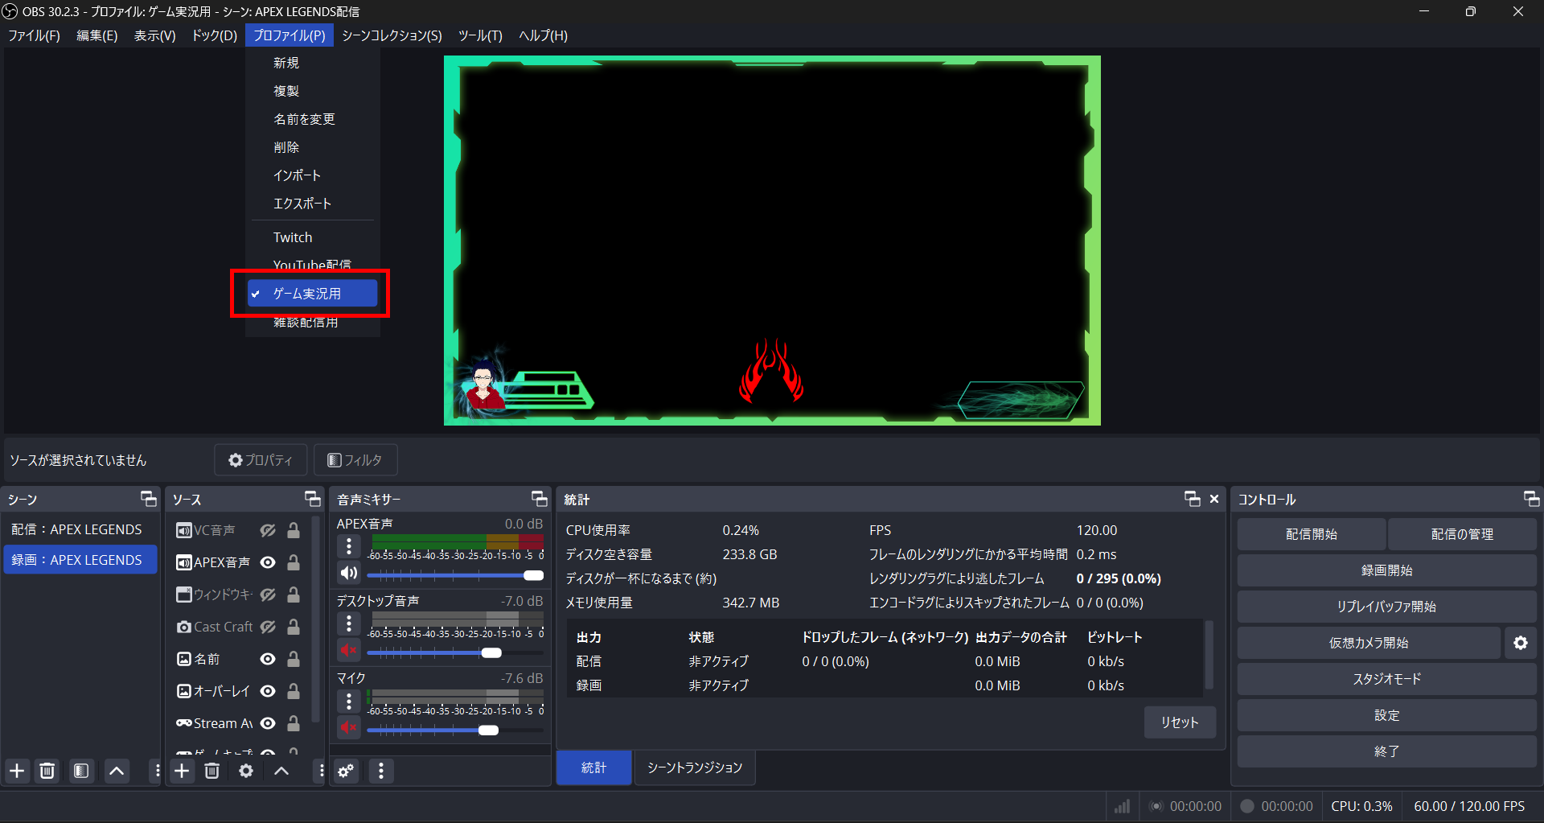Open the audio mixer panel three-dot menu

tap(381, 771)
